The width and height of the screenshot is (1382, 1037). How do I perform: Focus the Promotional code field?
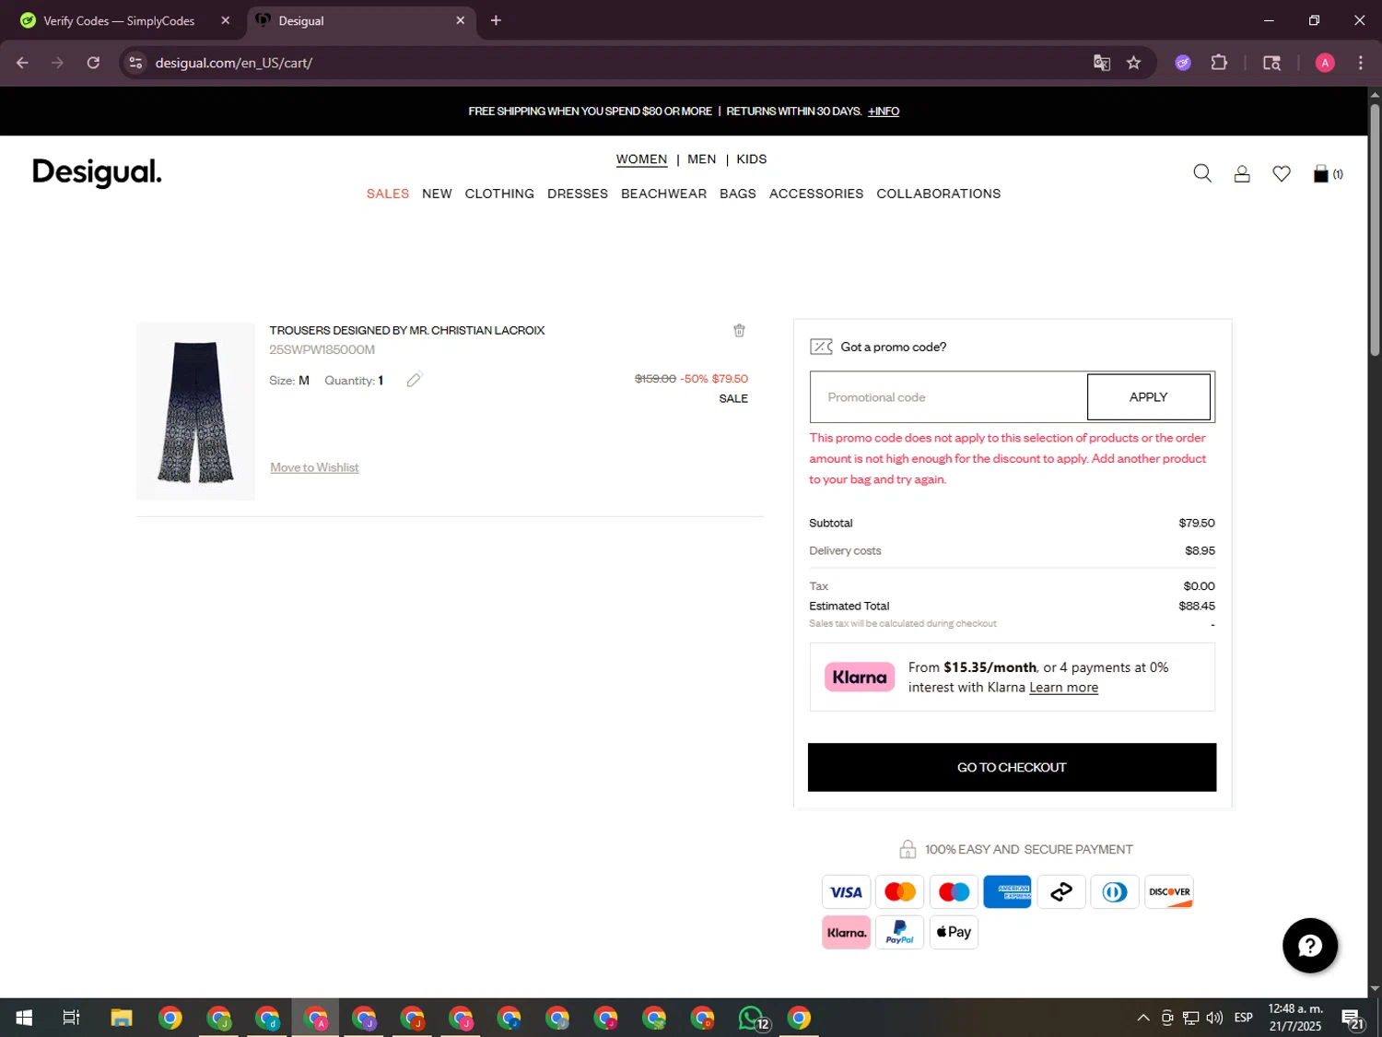[948, 397]
